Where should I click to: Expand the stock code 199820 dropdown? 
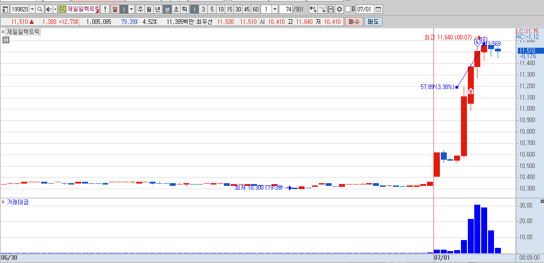[32, 9]
